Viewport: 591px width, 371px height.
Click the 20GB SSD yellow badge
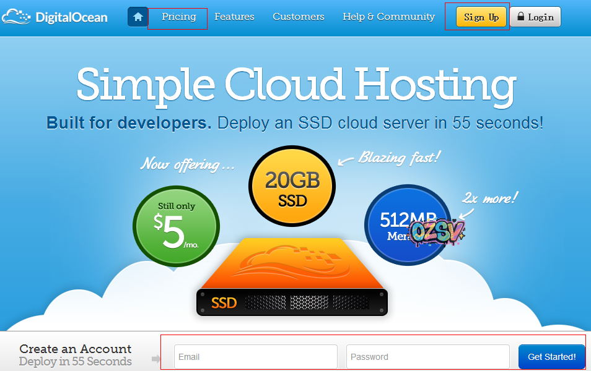[292, 186]
